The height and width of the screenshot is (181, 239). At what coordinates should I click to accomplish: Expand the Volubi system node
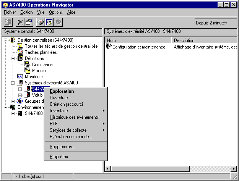click(x=20, y=95)
